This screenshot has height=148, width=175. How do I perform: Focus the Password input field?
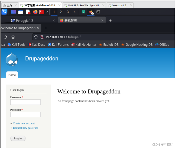pos(26,115)
